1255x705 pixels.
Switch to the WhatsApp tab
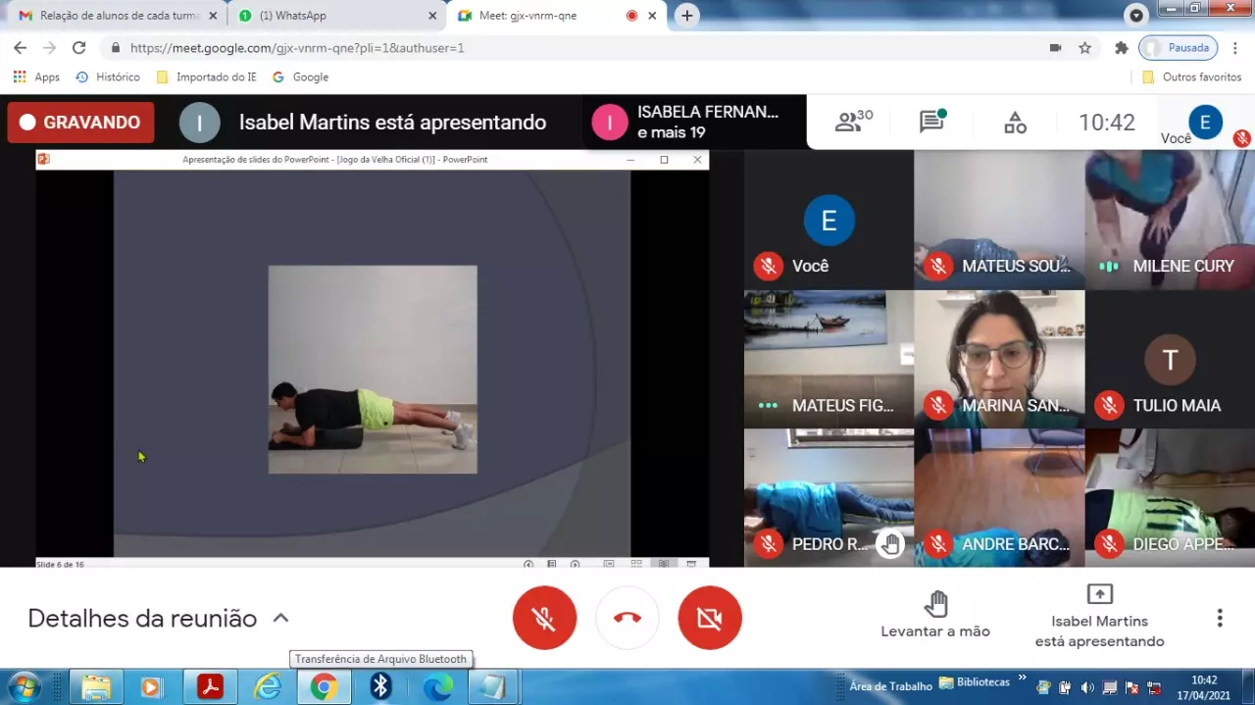[333, 16]
